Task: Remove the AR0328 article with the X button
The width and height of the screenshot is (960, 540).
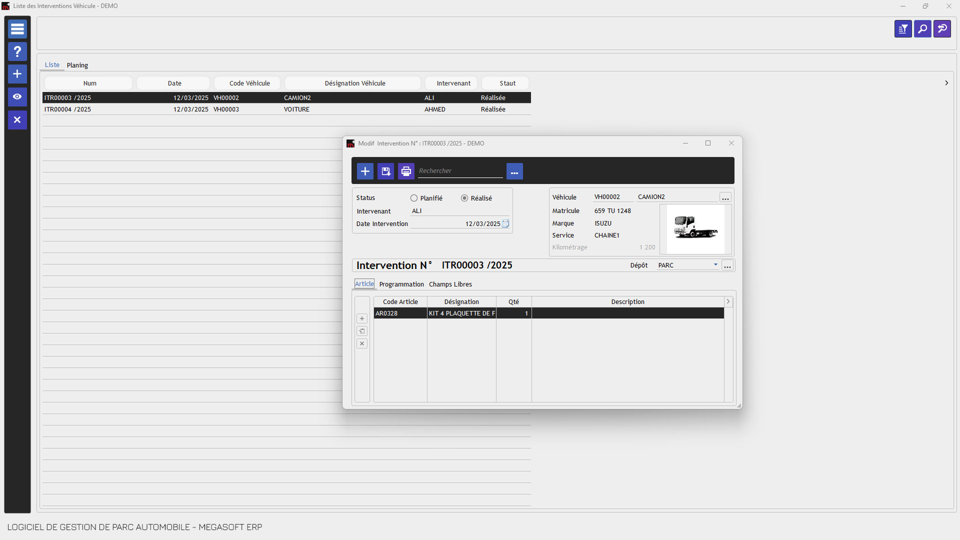Action: coord(361,343)
